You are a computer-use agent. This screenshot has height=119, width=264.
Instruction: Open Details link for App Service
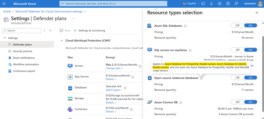[x=111, y=79]
